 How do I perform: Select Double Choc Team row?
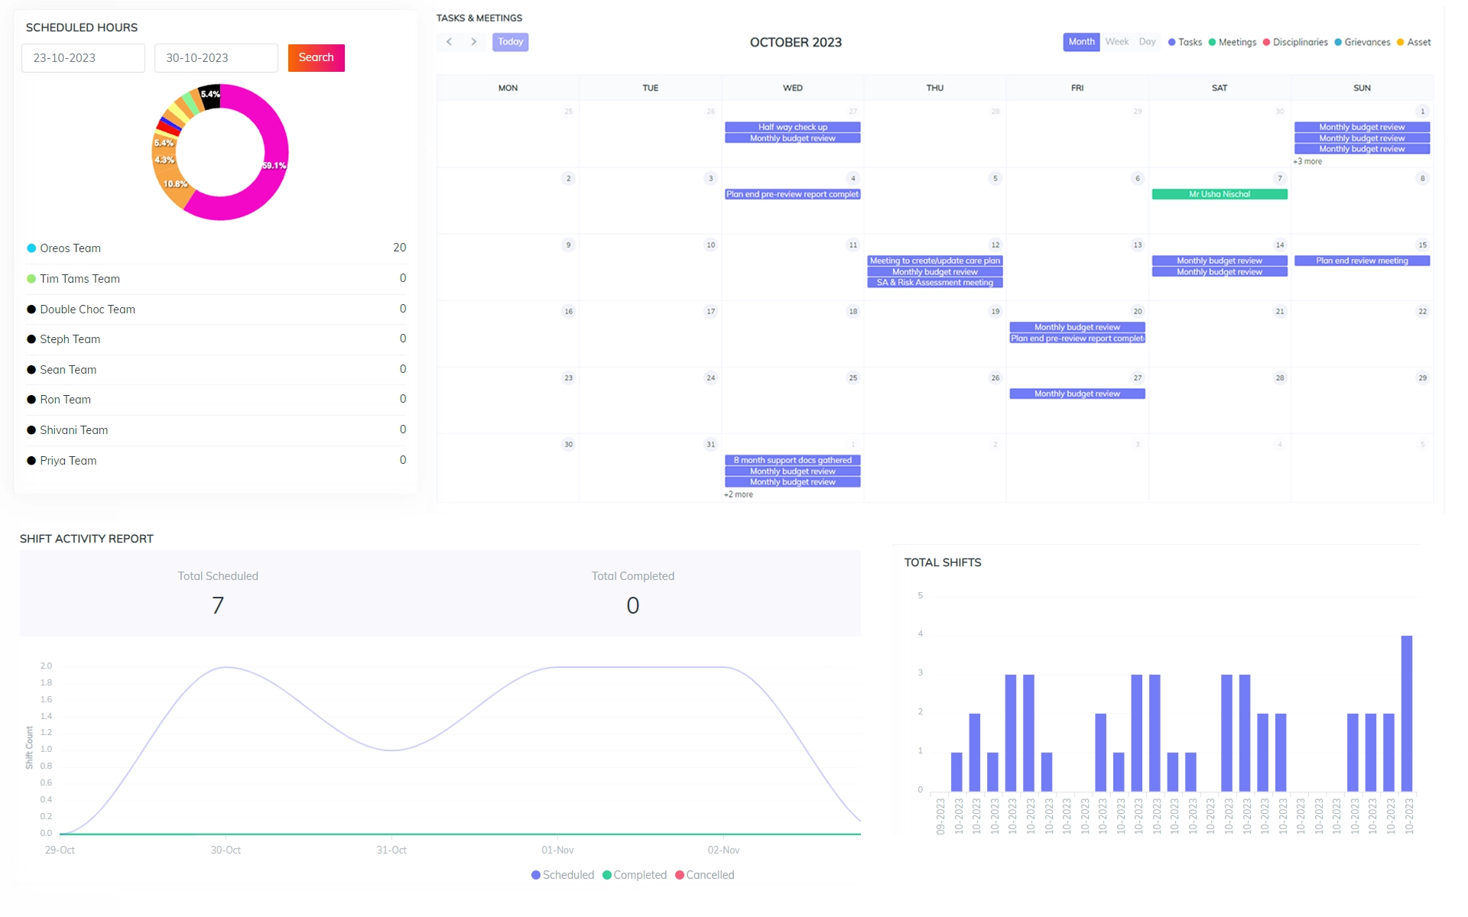click(216, 309)
